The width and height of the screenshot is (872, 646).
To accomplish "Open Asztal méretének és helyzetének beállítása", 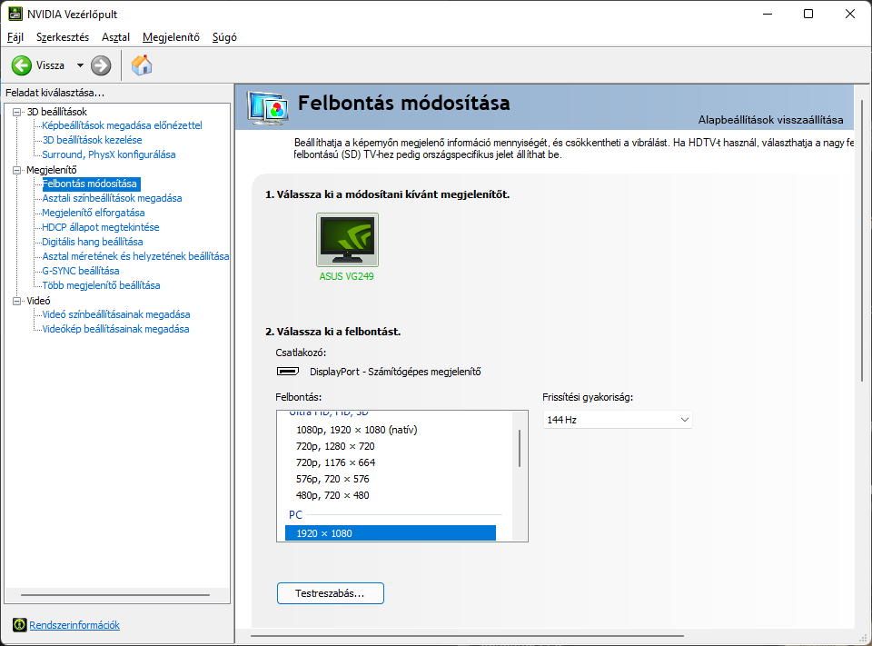I will tap(135, 256).
